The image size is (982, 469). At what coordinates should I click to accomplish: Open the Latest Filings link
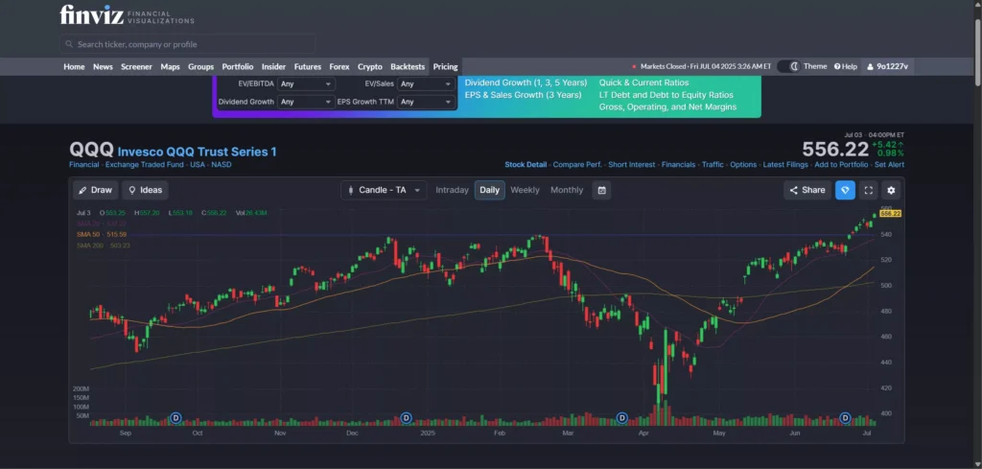pos(785,165)
